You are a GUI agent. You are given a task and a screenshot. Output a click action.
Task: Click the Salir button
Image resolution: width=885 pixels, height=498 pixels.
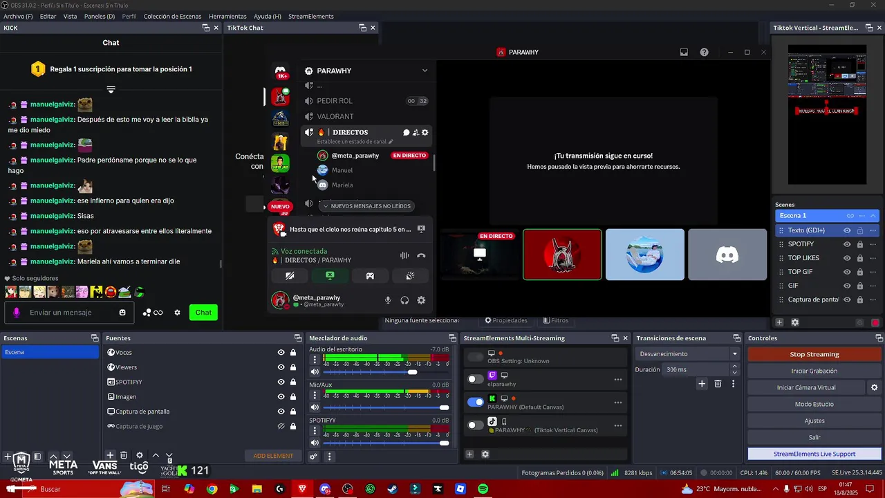coord(814,437)
